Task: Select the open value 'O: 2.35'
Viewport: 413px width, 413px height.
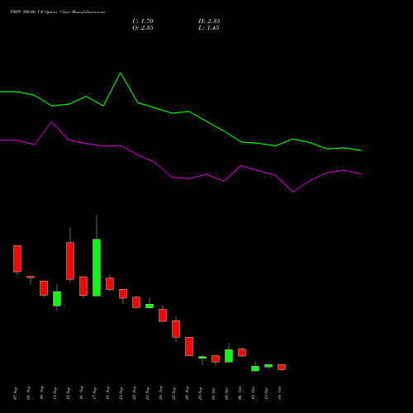Action: click(143, 28)
